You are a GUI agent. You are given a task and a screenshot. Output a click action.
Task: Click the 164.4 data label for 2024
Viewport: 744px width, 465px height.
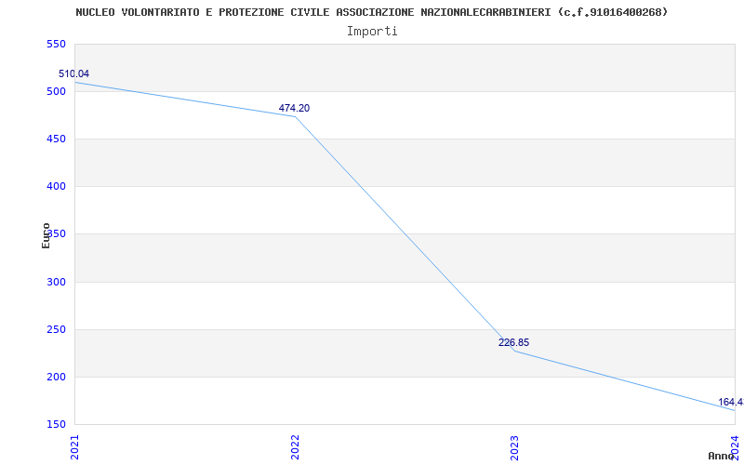point(730,403)
